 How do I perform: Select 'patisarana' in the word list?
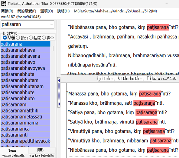click(25, 44)
